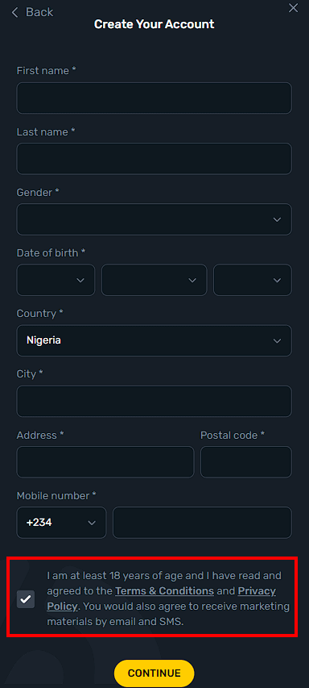Click the CONTINUE button
Screen dimensions: 309x688
click(x=154, y=673)
